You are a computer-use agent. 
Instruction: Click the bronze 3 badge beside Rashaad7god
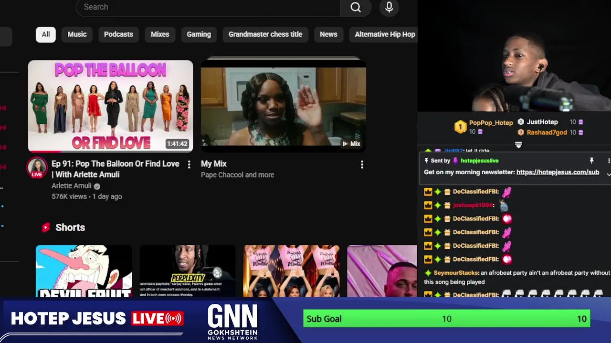(521, 132)
